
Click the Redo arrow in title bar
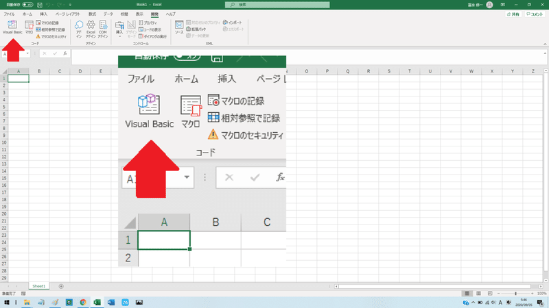(x=59, y=5)
